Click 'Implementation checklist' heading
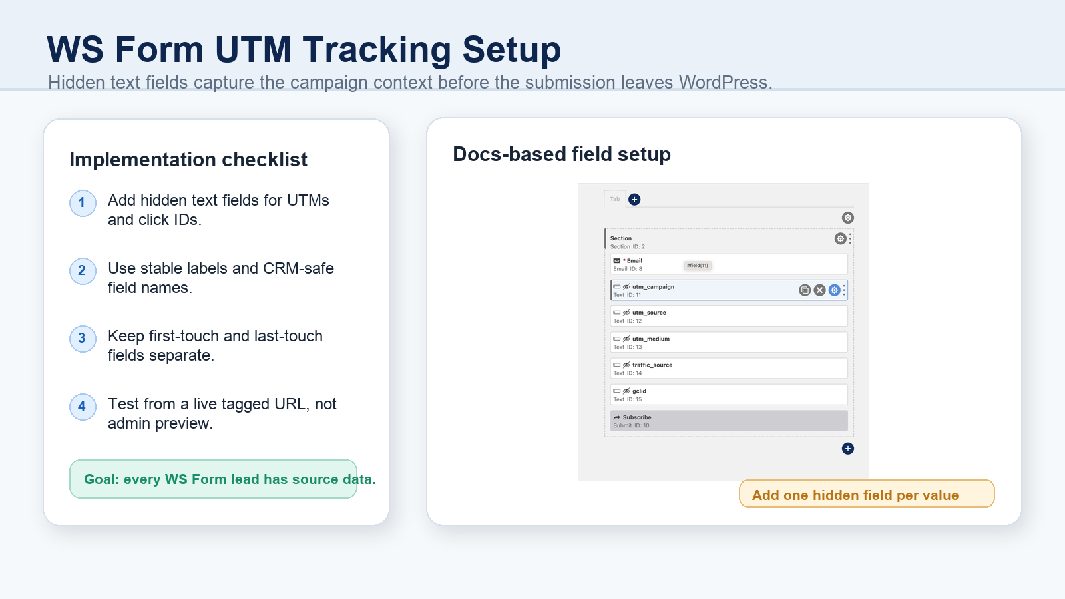The width and height of the screenshot is (1065, 599). (x=188, y=160)
